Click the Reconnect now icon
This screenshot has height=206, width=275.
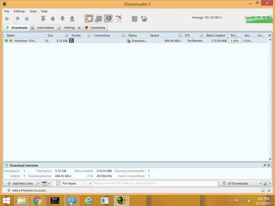click(135, 19)
